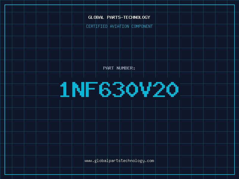Click the PART NUMBER: label
The height and width of the screenshot is (179, 239).
coord(119,68)
